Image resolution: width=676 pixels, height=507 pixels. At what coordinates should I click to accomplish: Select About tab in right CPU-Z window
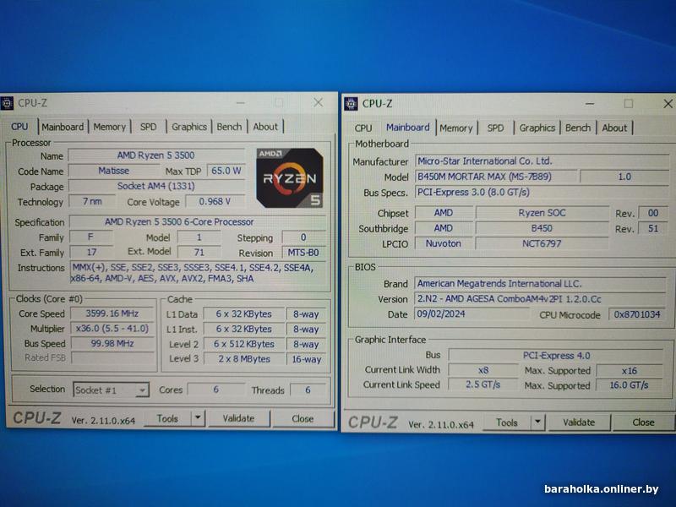tap(614, 128)
